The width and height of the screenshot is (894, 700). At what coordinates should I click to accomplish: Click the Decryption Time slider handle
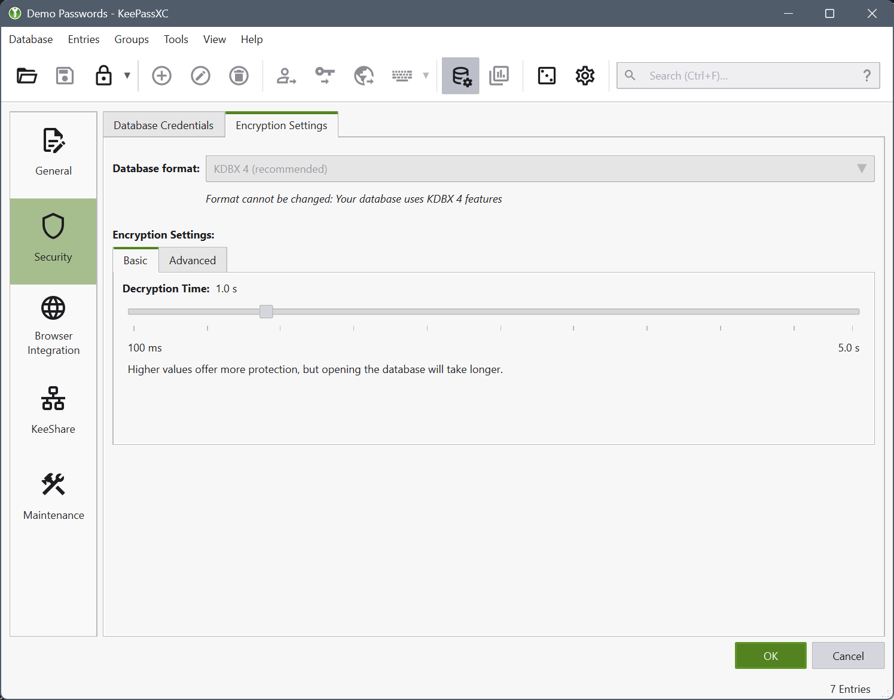point(266,311)
